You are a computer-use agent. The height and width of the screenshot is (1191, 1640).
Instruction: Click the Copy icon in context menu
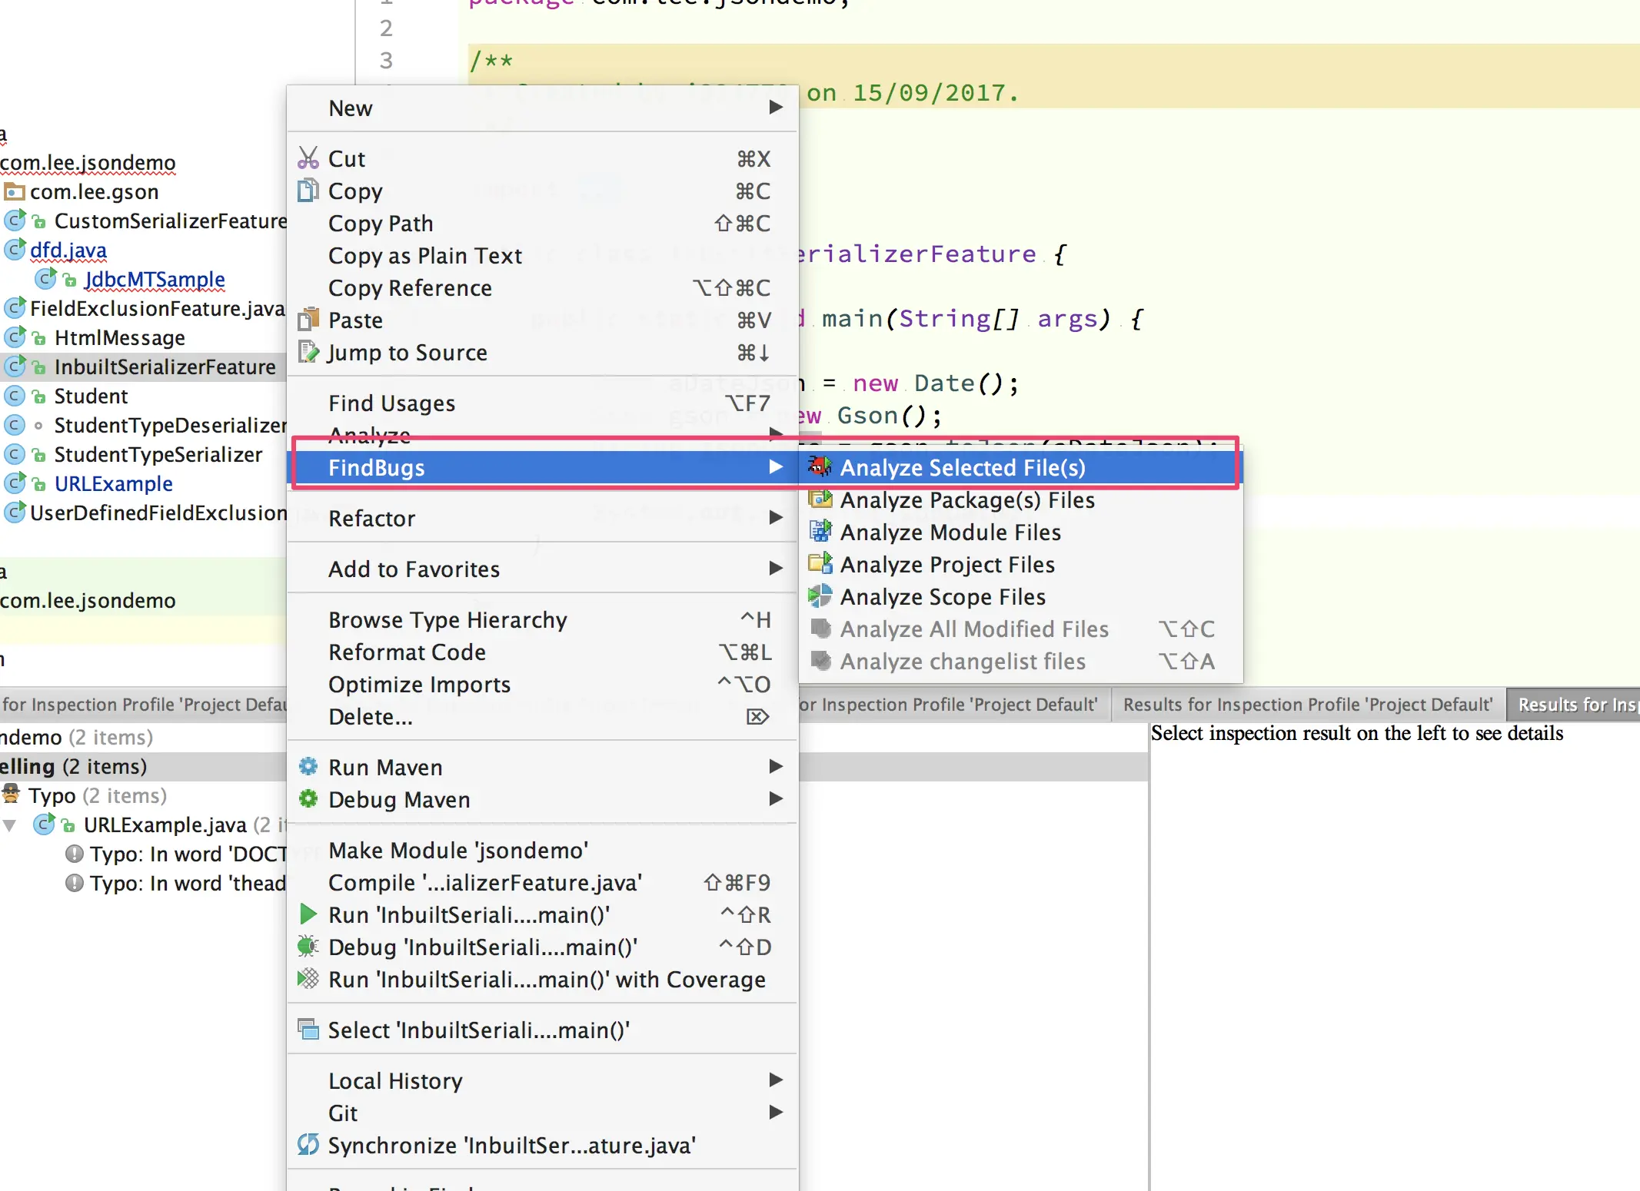point(308,191)
